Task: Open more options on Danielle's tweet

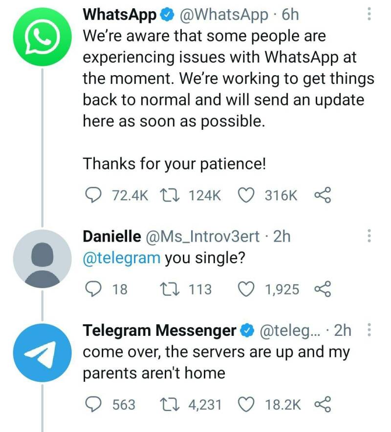Action: pyautogui.click(x=369, y=236)
